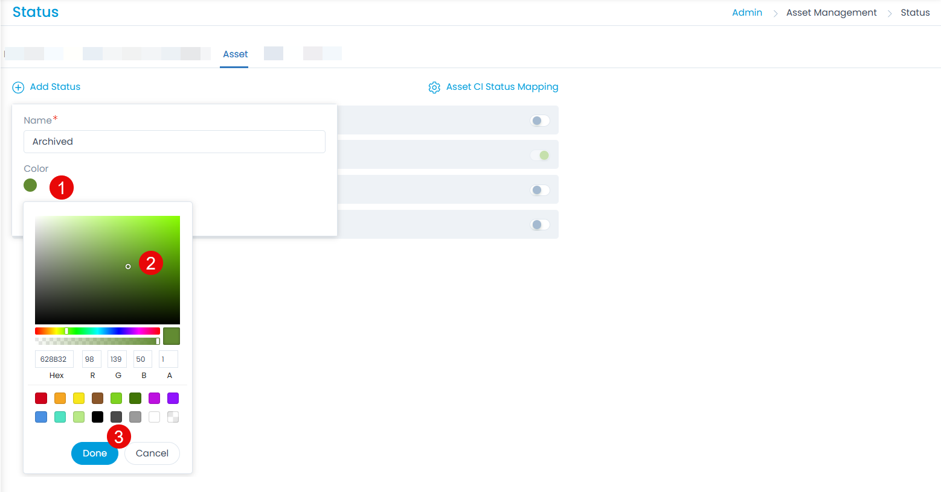Image resolution: width=941 pixels, height=492 pixels.
Task: Switch to the Asset tab
Action: pos(235,54)
